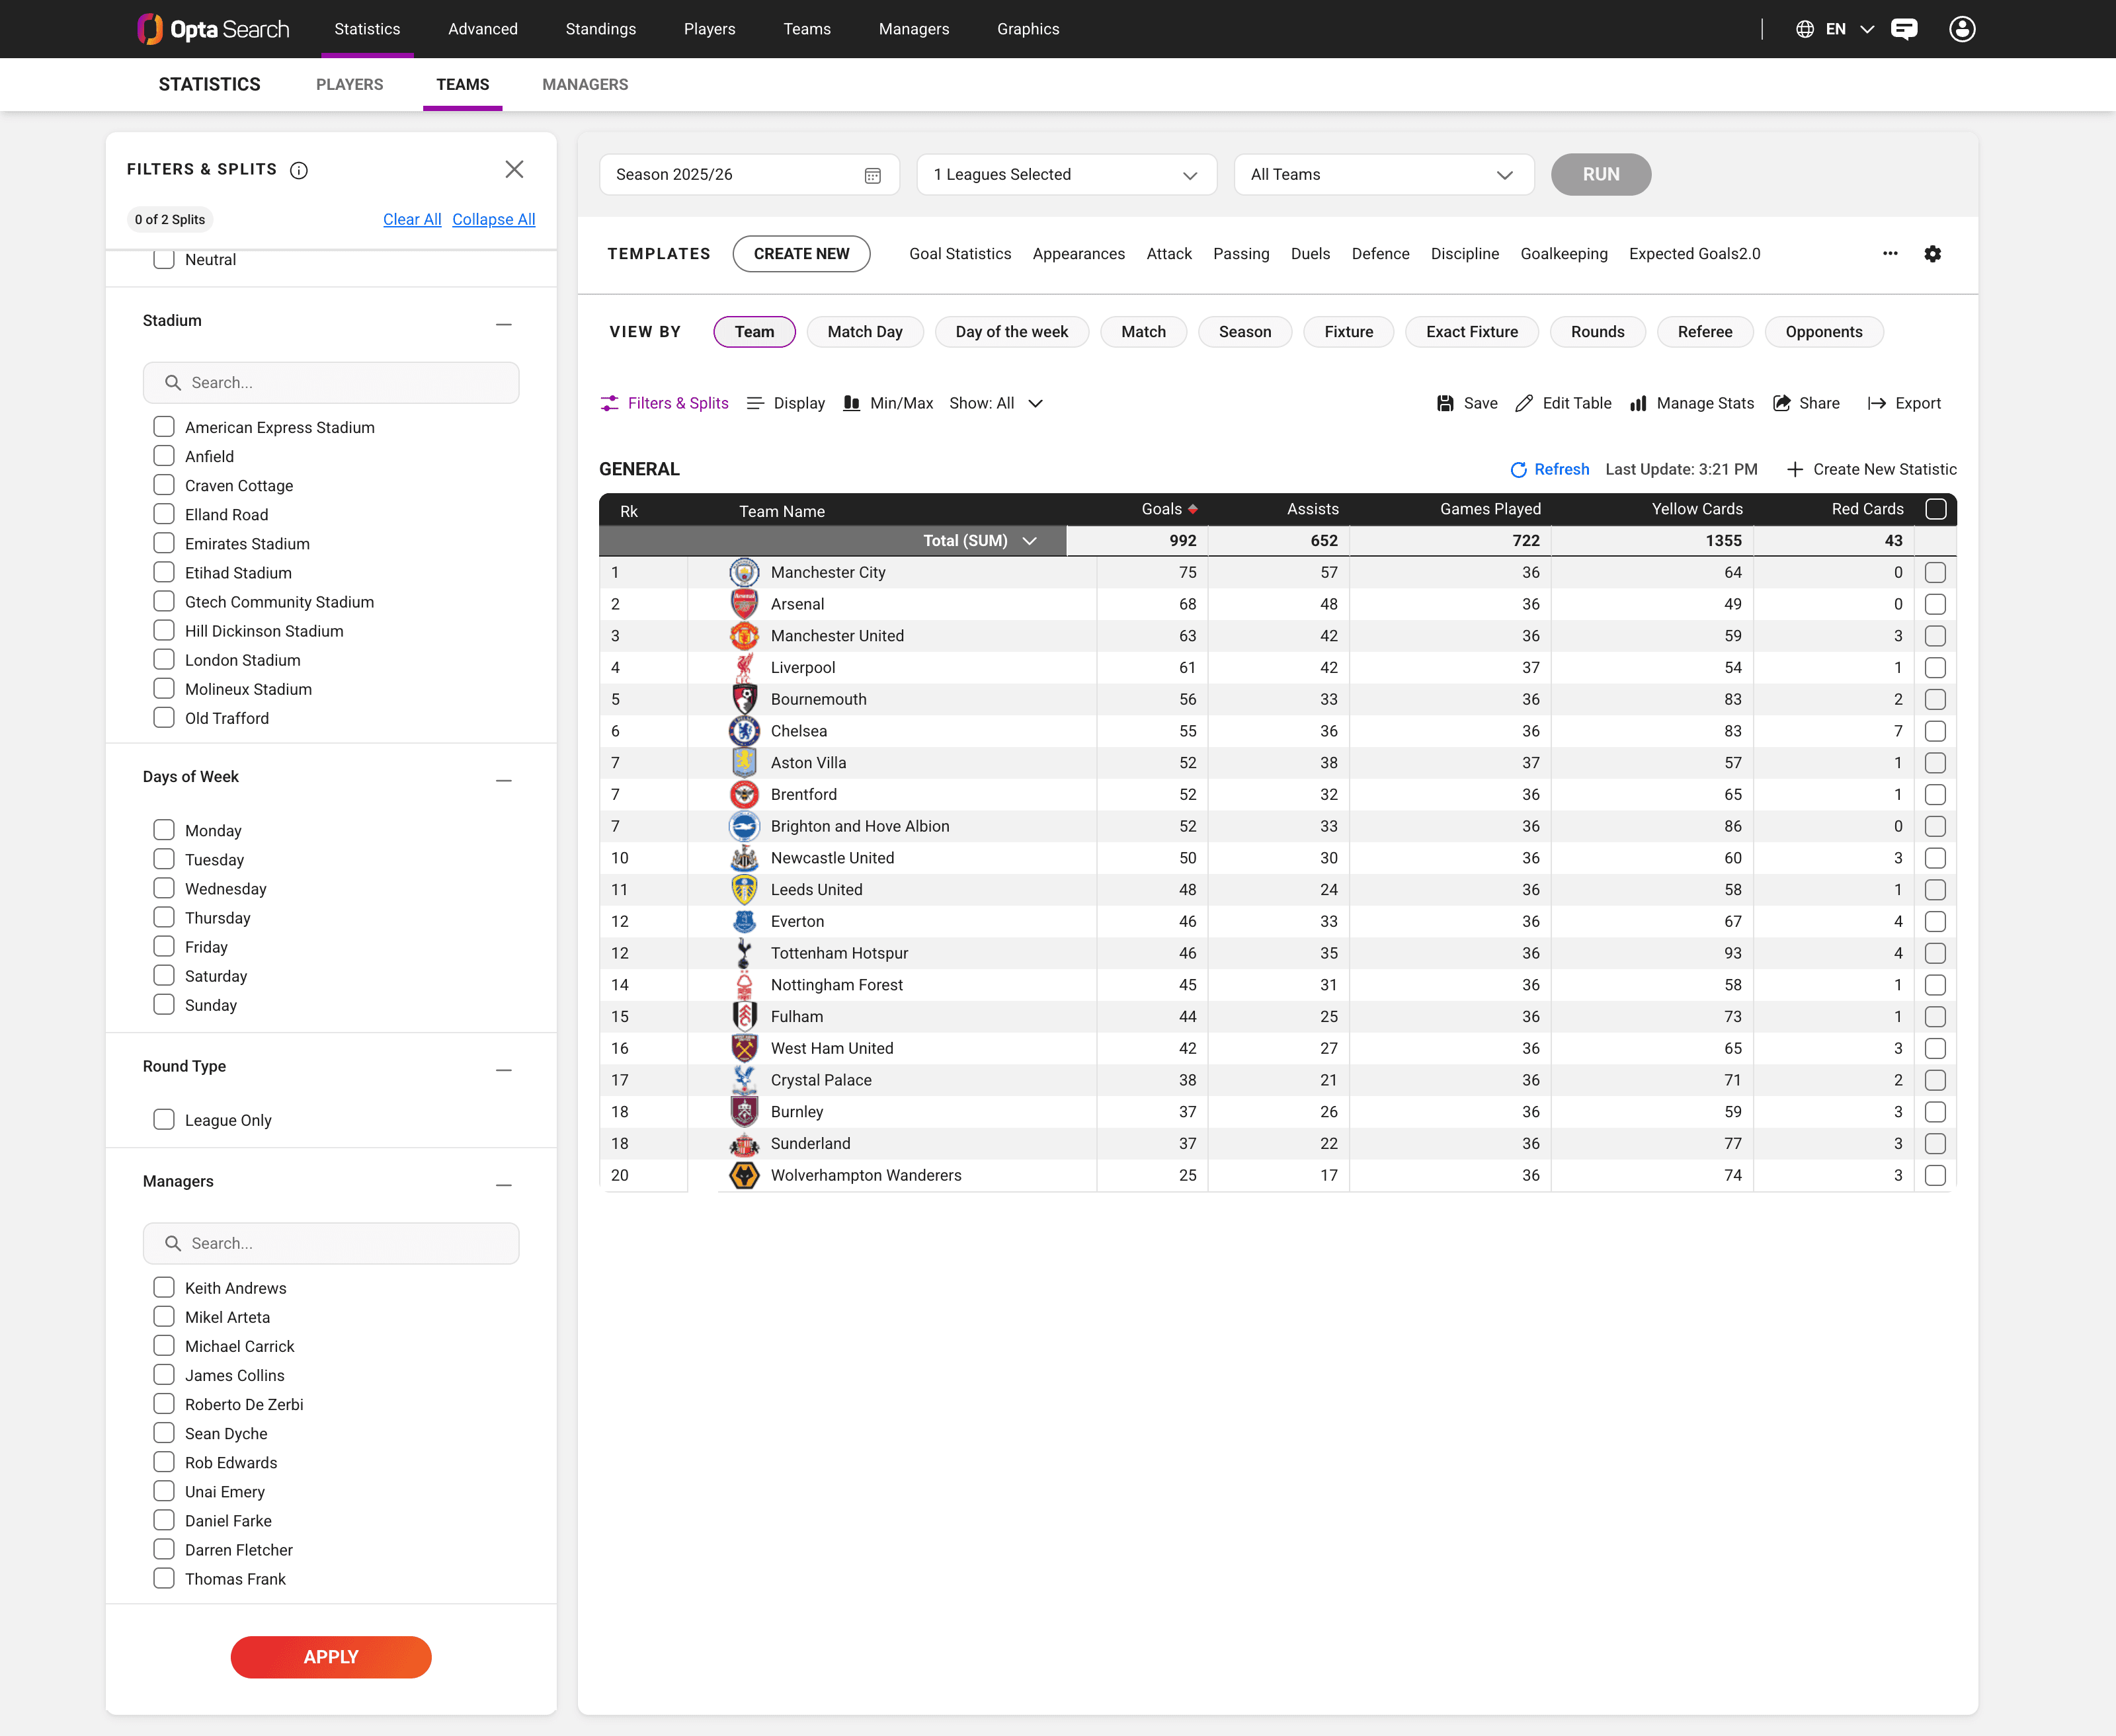Select all rows header checkbox
The image size is (2116, 1736).
pos(1936,509)
